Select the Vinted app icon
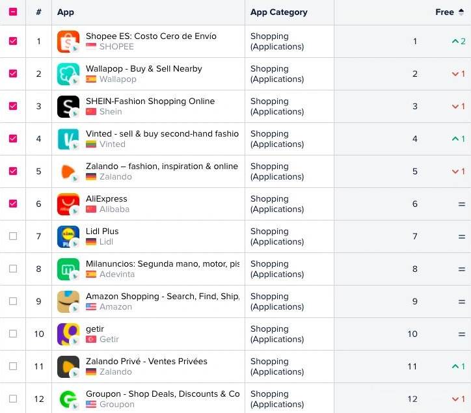 coord(68,139)
